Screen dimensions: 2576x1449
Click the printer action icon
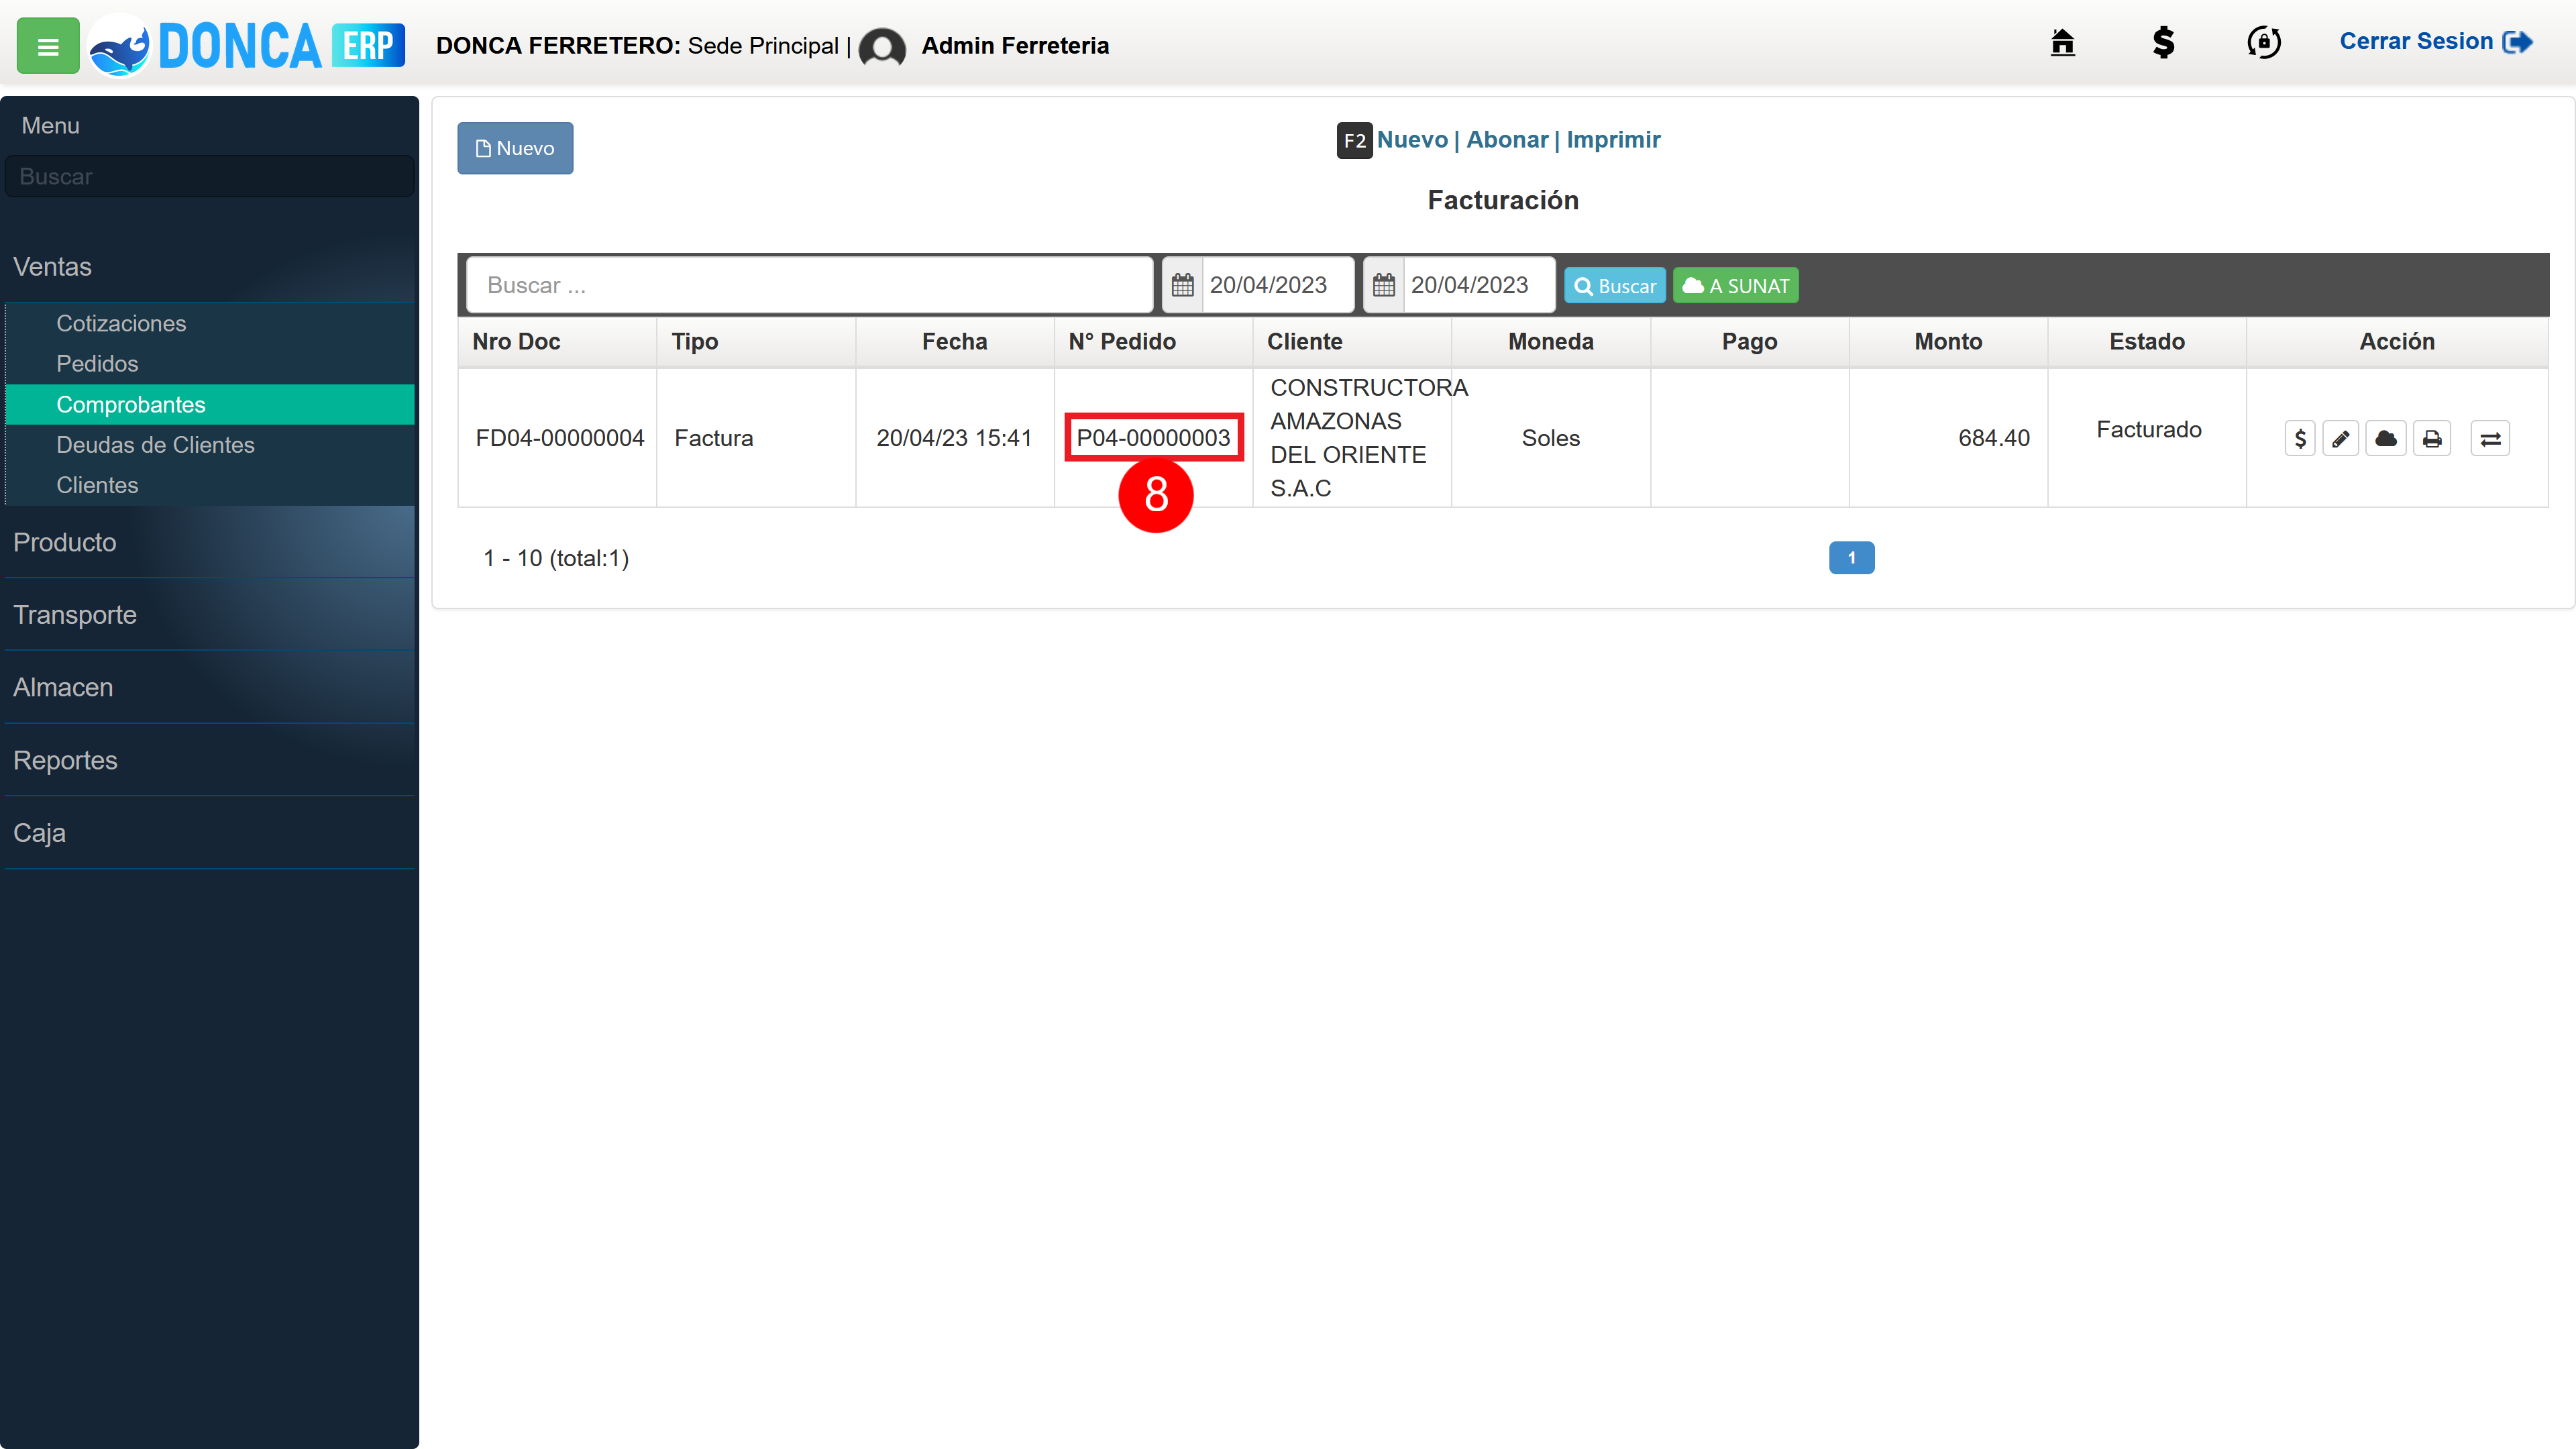[2431, 439]
